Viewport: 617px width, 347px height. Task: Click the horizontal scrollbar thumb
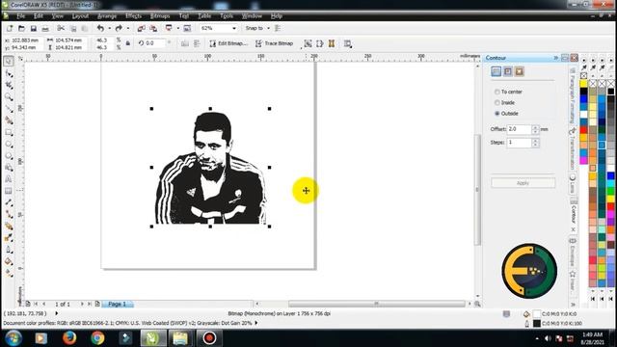(x=376, y=304)
